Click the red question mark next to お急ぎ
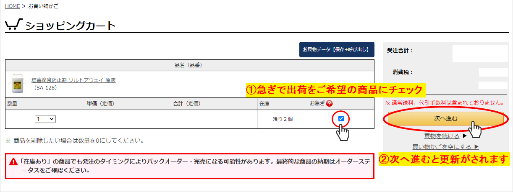513x192 pixels. pyautogui.click(x=329, y=104)
